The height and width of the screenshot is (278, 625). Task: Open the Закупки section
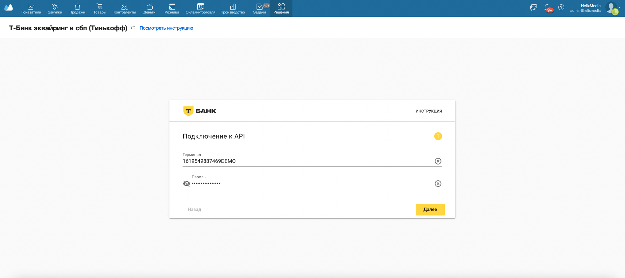coord(55,9)
